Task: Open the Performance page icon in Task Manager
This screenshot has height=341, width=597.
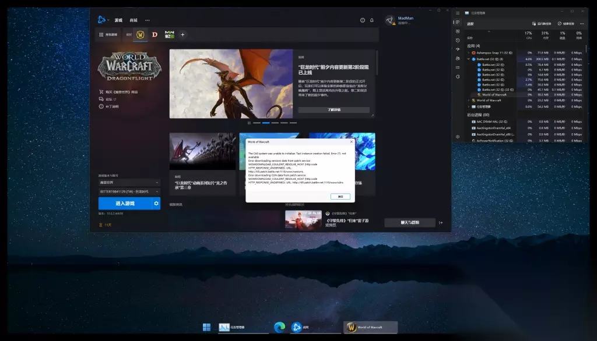Action: coord(458,31)
